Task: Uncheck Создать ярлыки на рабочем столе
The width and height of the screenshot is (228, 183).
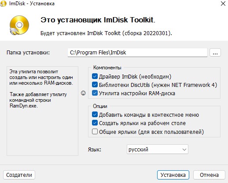Action: pos(95,123)
